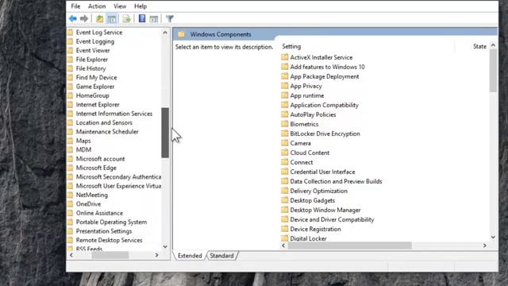Click BitLocker Drive Encryption folder icon
508x286 pixels.
pos(285,133)
